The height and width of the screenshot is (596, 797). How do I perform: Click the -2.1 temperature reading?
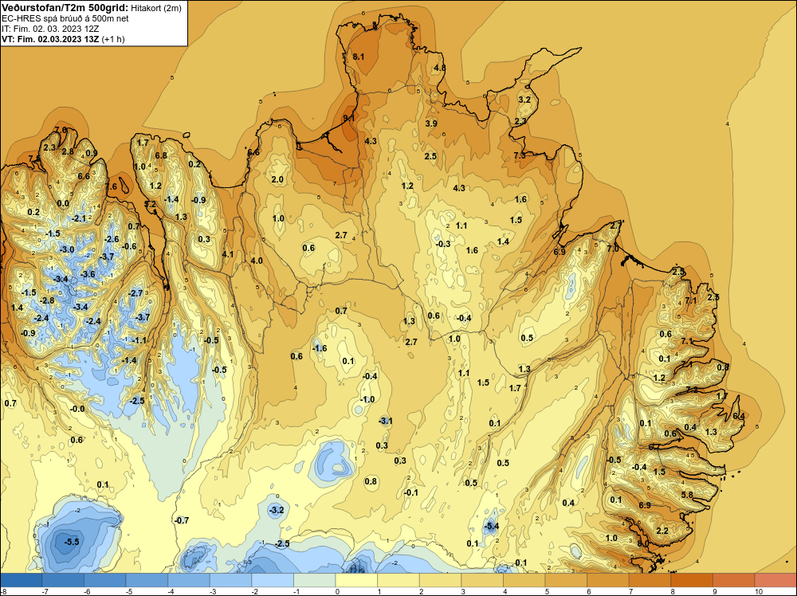[79, 218]
